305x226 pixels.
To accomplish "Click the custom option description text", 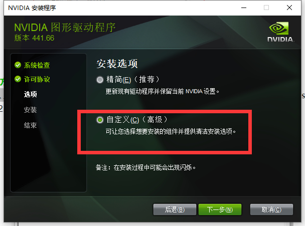I will 171,132.
